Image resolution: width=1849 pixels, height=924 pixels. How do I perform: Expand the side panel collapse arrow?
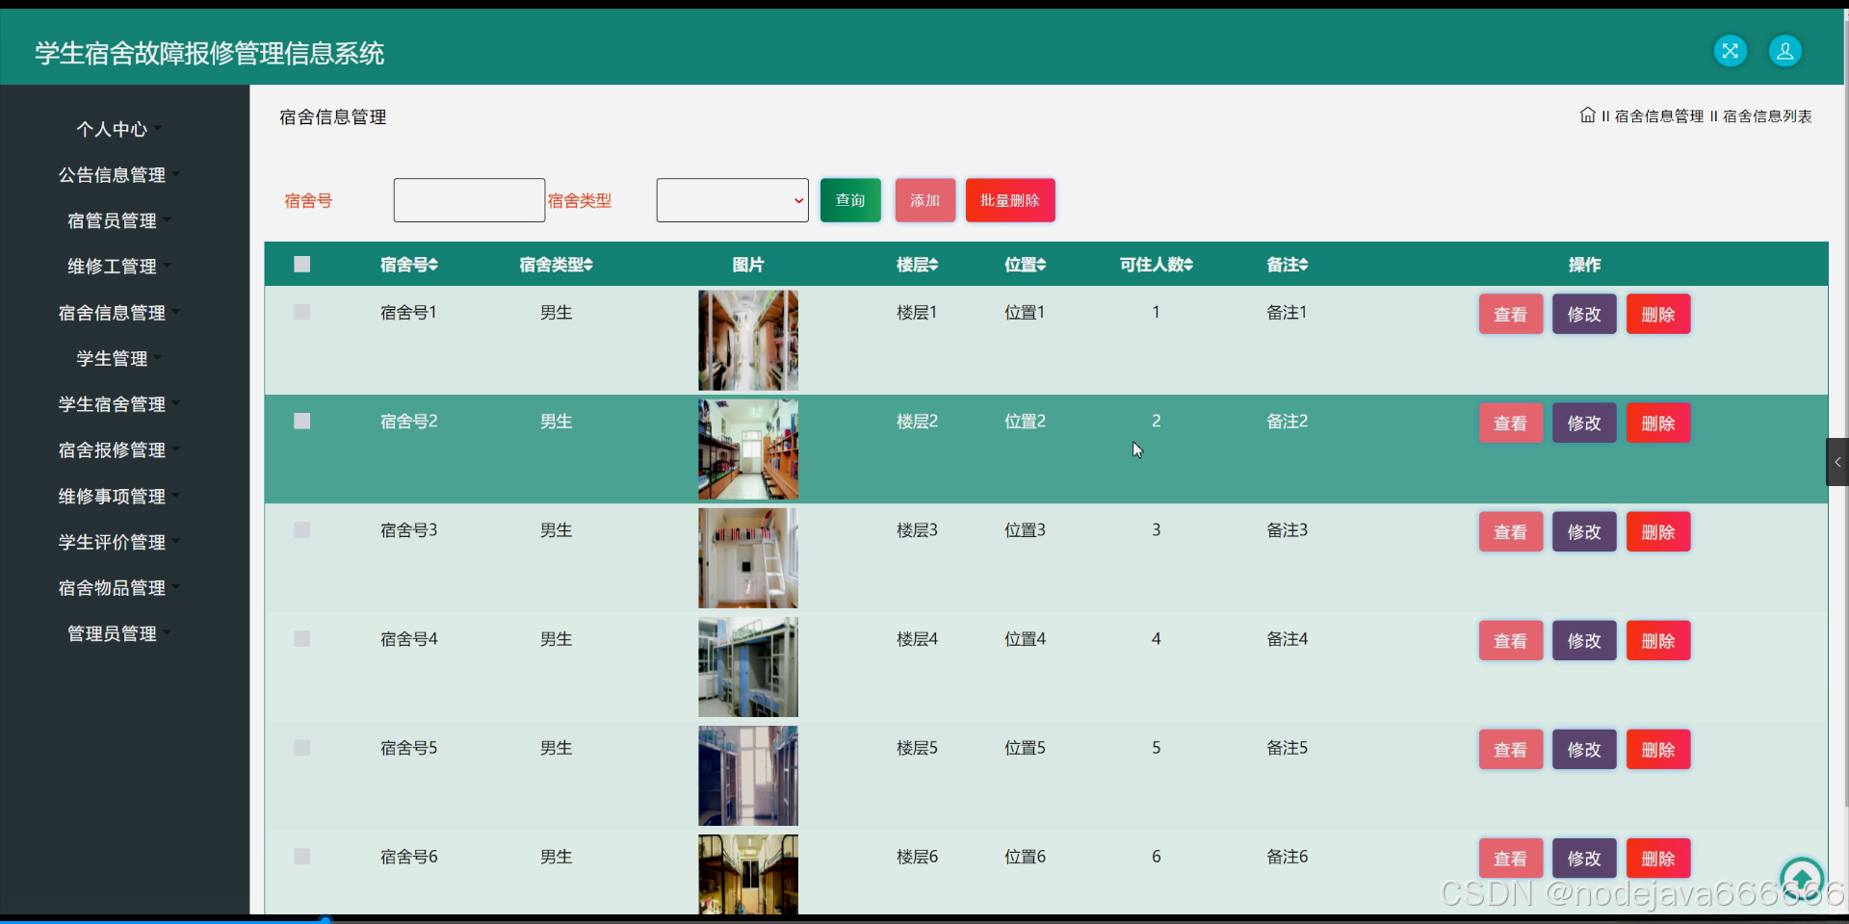pyautogui.click(x=1837, y=462)
